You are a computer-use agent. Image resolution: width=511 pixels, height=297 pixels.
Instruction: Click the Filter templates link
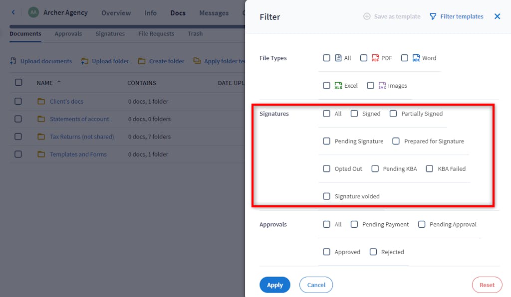(x=462, y=16)
